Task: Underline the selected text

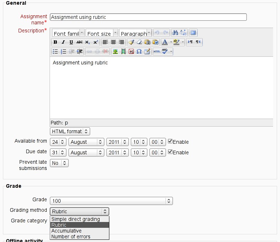Action: (71, 42)
